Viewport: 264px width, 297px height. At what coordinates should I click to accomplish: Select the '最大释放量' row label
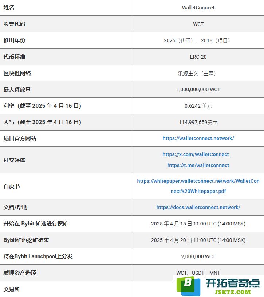[17, 90]
